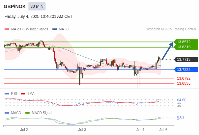Click the Jul 4 axis marker
The image size is (199, 135).
tap(140, 130)
